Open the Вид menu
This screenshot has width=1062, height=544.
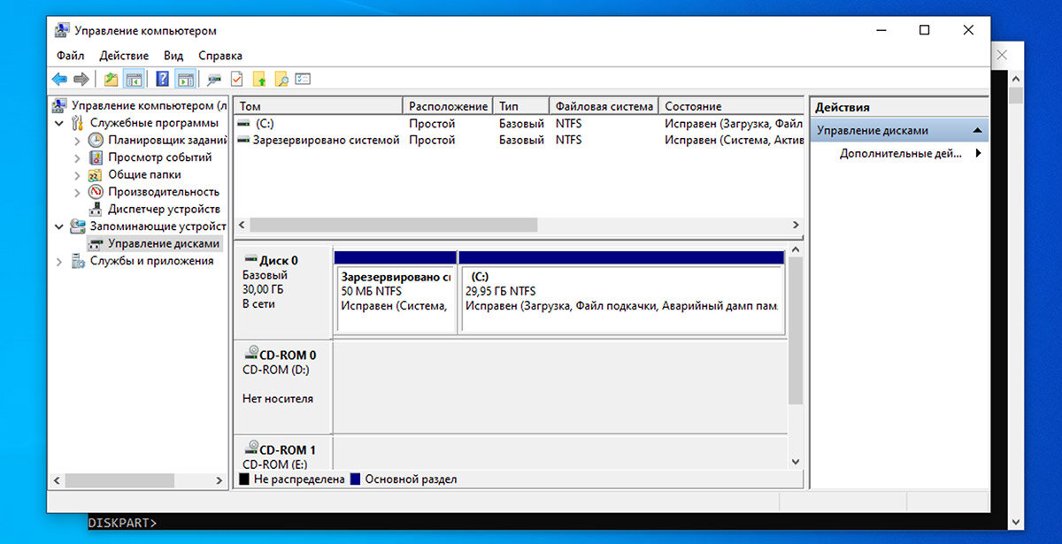173,56
